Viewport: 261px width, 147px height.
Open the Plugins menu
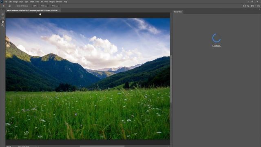(52, 2)
